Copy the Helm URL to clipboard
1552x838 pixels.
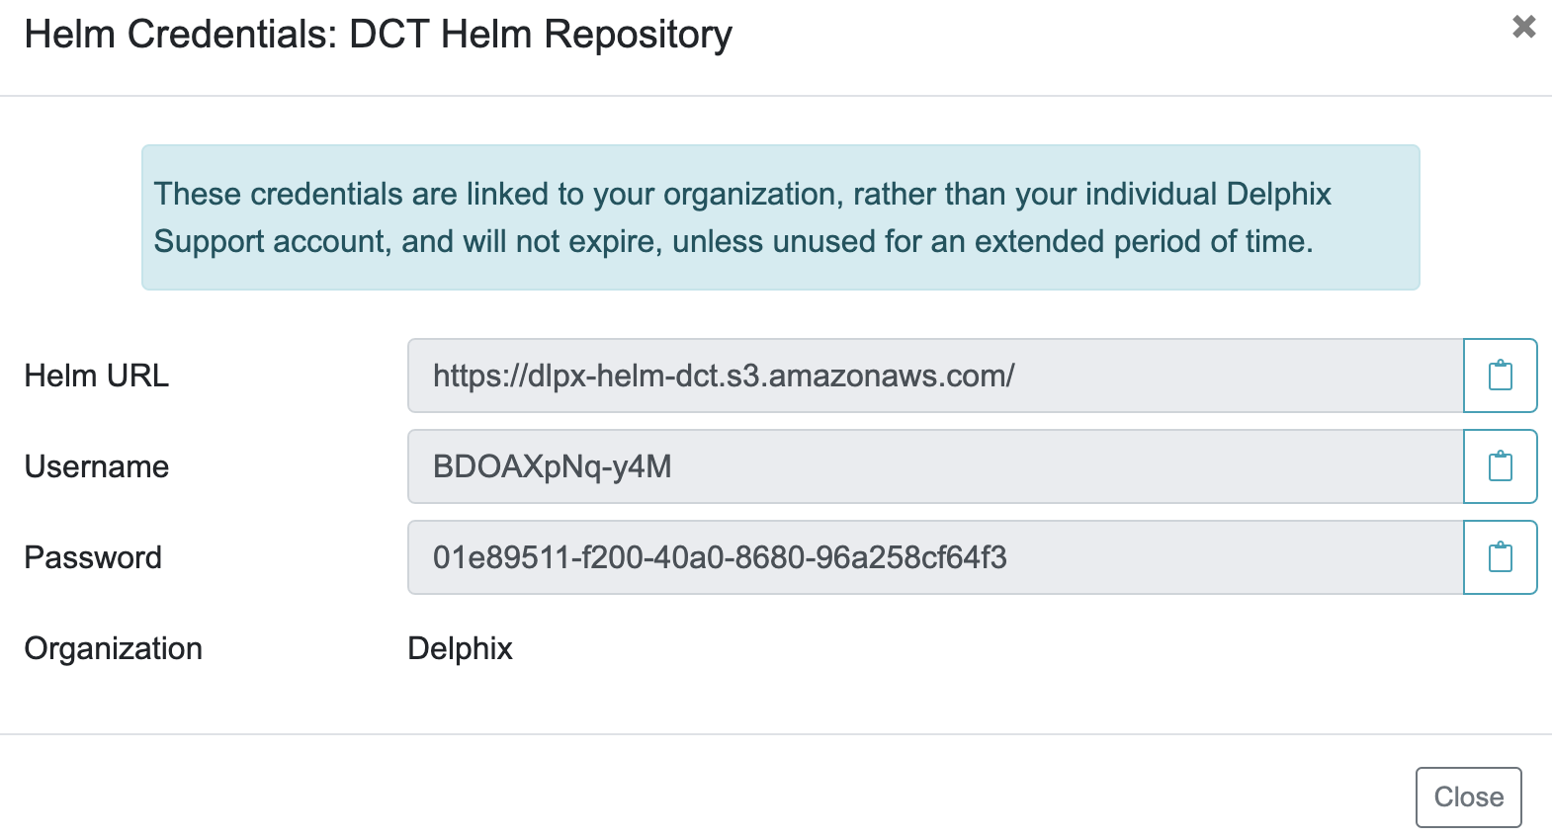[1500, 376]
